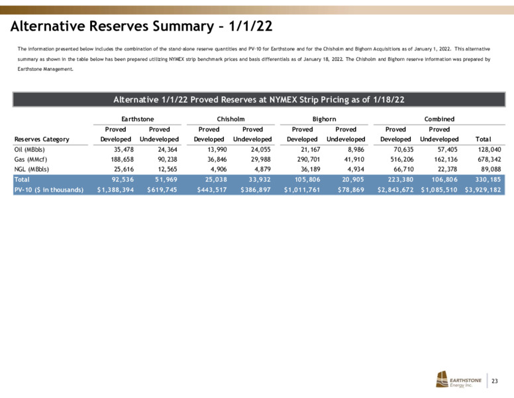
Task: Click Total row value 51,969
Action: (166, 180)
